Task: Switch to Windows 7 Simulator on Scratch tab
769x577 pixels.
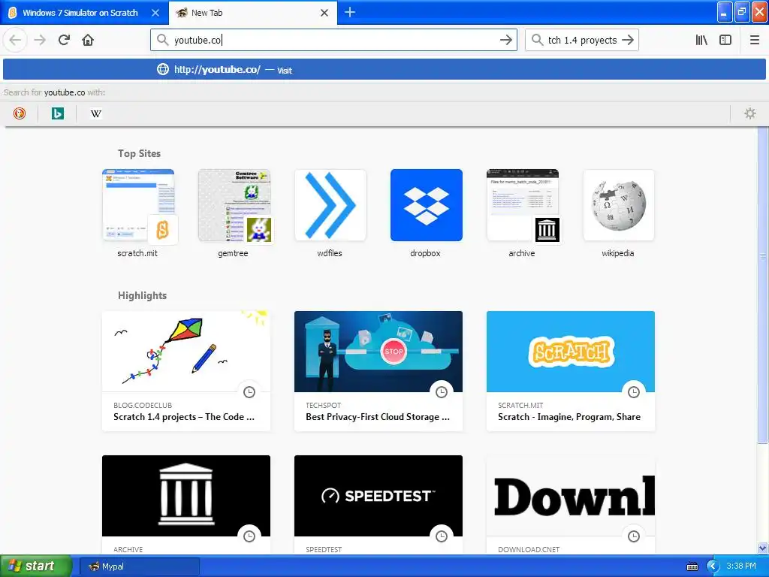Action: pos(84,13)
